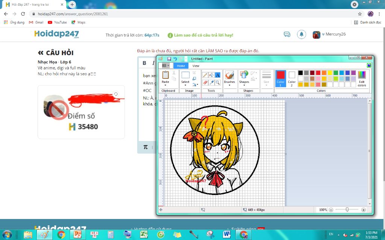This screenshot has height=240, width=385.
Task: Open the Maps bookmark
Action: pyautogui.click(x=78, y=22)
